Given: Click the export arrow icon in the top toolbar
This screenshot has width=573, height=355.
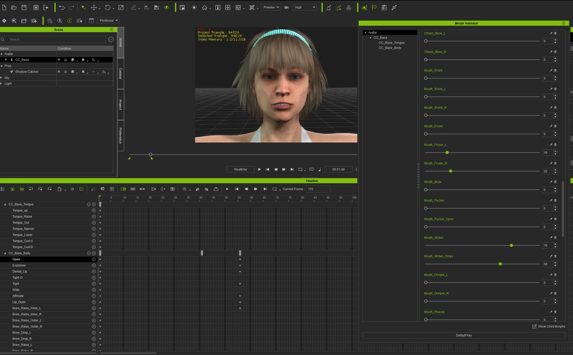Looking at the screenshot, I should (46, 7).
